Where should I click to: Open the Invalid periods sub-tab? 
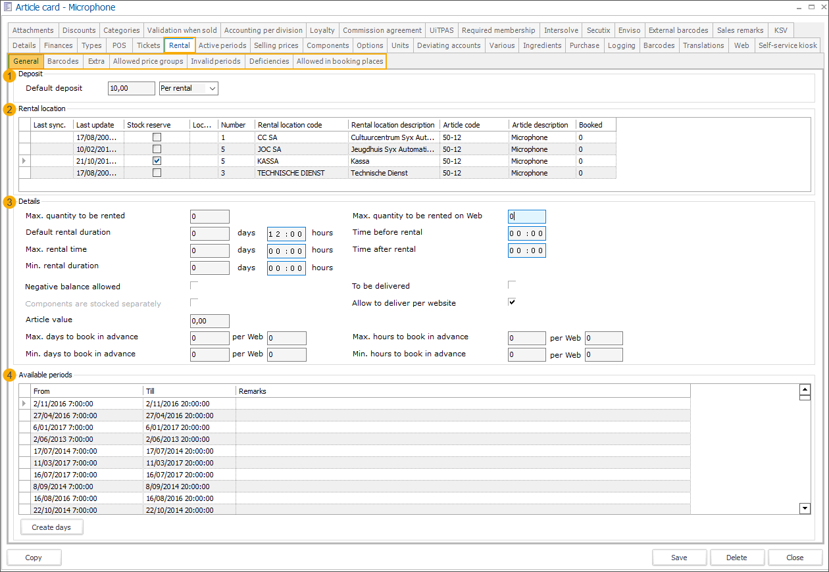(x=216, y=61)
